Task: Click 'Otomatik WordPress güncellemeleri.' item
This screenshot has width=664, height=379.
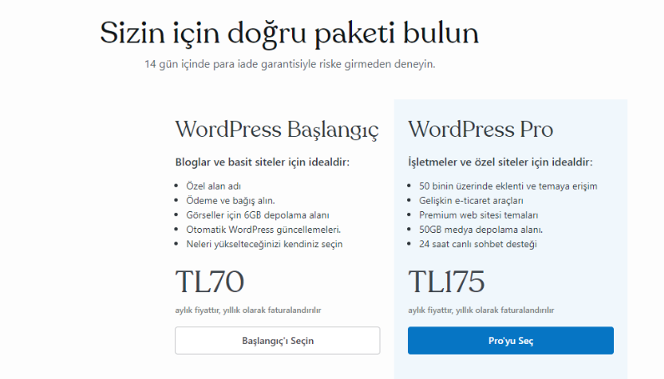Action: coord(264,230)
